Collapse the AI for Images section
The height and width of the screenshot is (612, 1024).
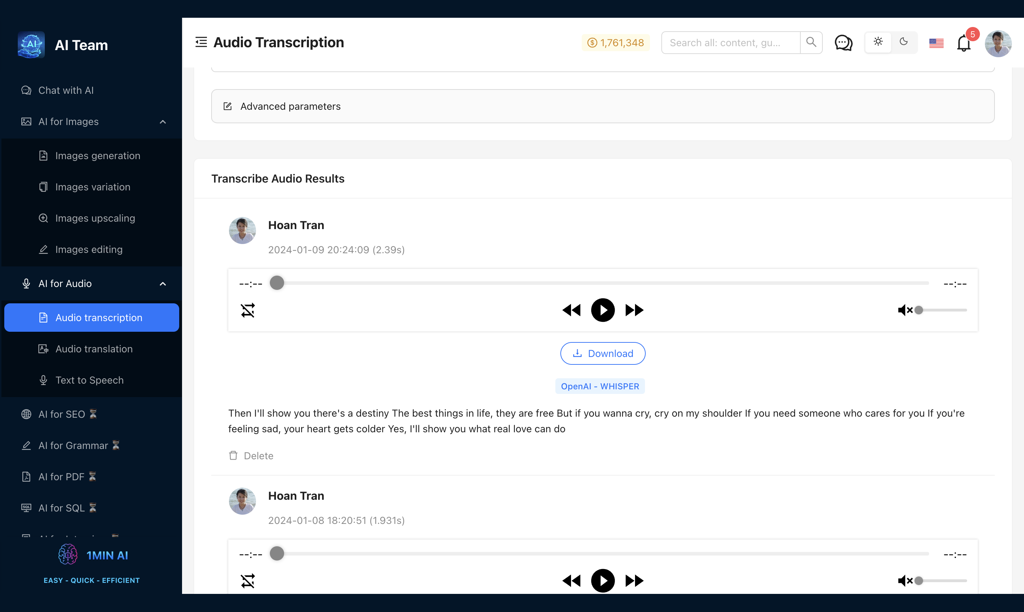pyautogui.click(x=162, y=122)
